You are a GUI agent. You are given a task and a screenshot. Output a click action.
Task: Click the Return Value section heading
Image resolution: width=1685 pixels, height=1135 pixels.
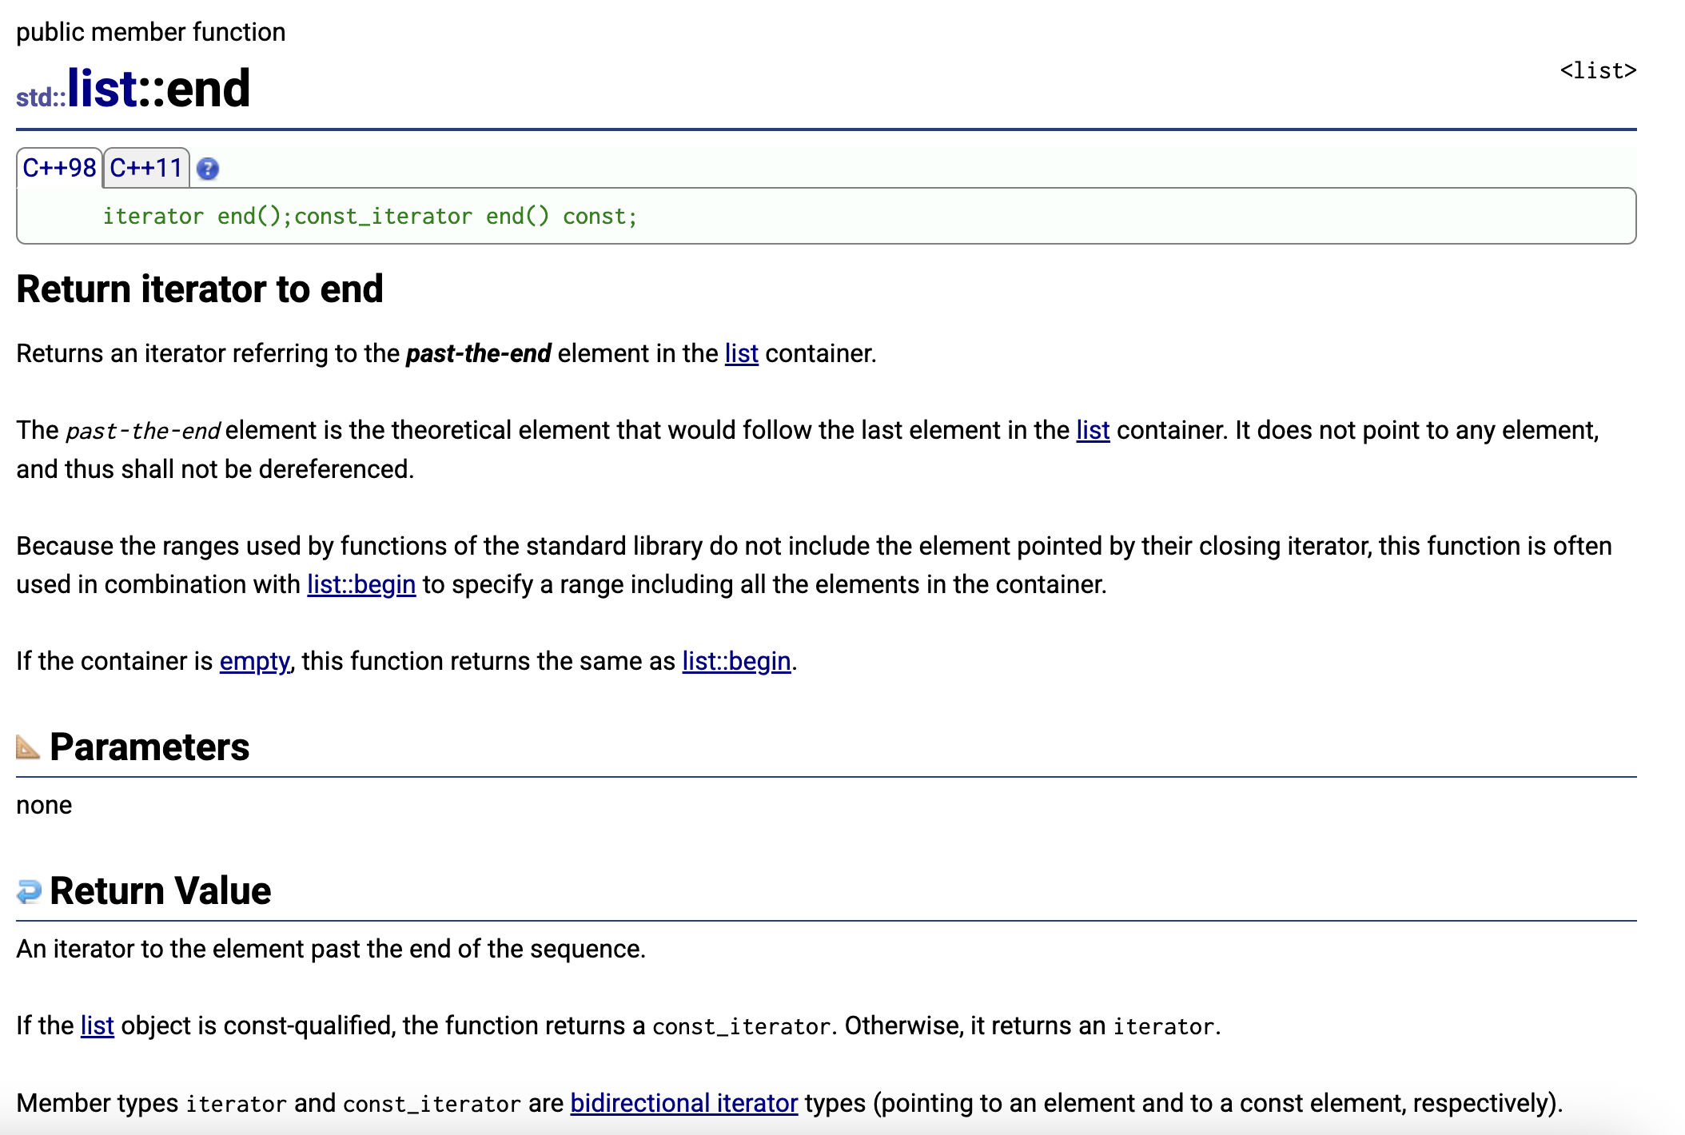click(160, 891)
